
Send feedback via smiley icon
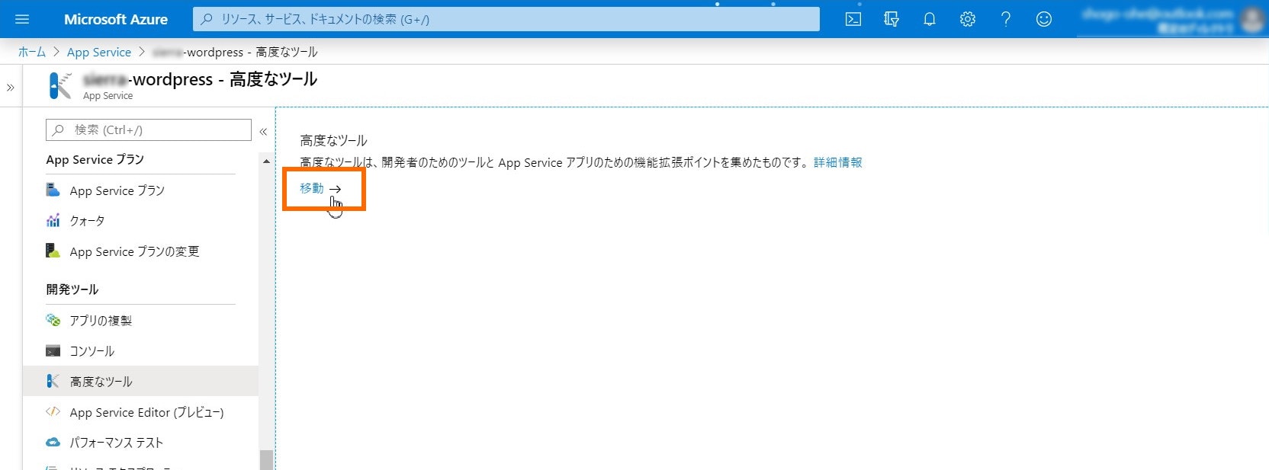[1044, 19]
